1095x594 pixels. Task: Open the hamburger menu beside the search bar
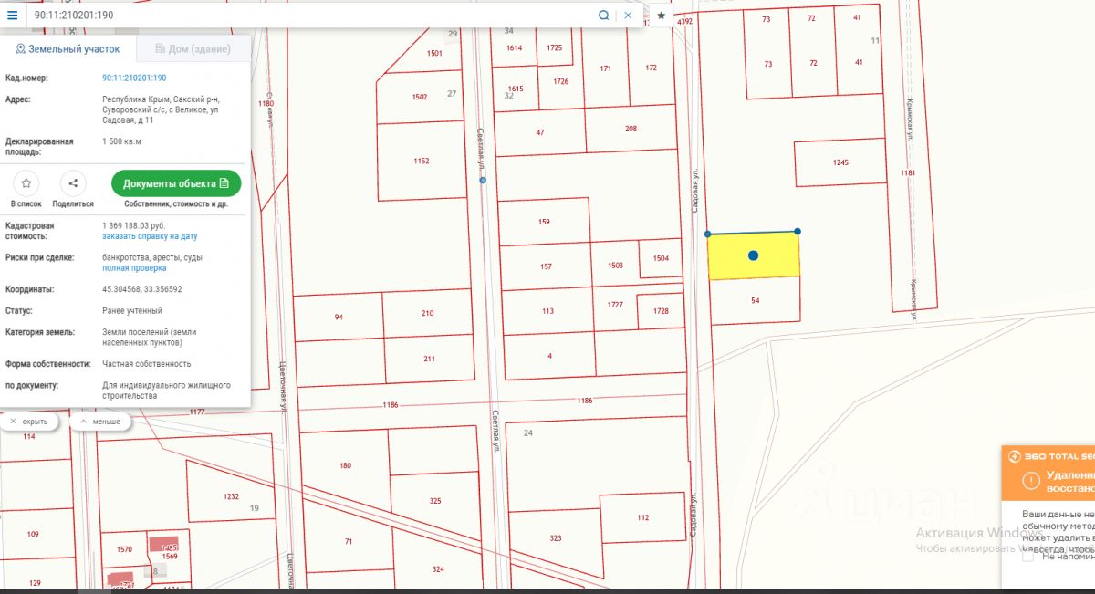(12, 15)
